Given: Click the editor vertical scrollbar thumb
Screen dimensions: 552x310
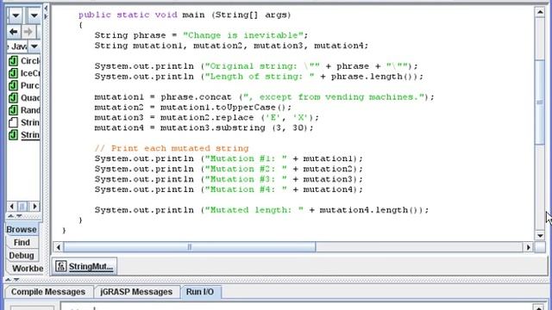Looking at the screenshot, I should pos(540,102).
